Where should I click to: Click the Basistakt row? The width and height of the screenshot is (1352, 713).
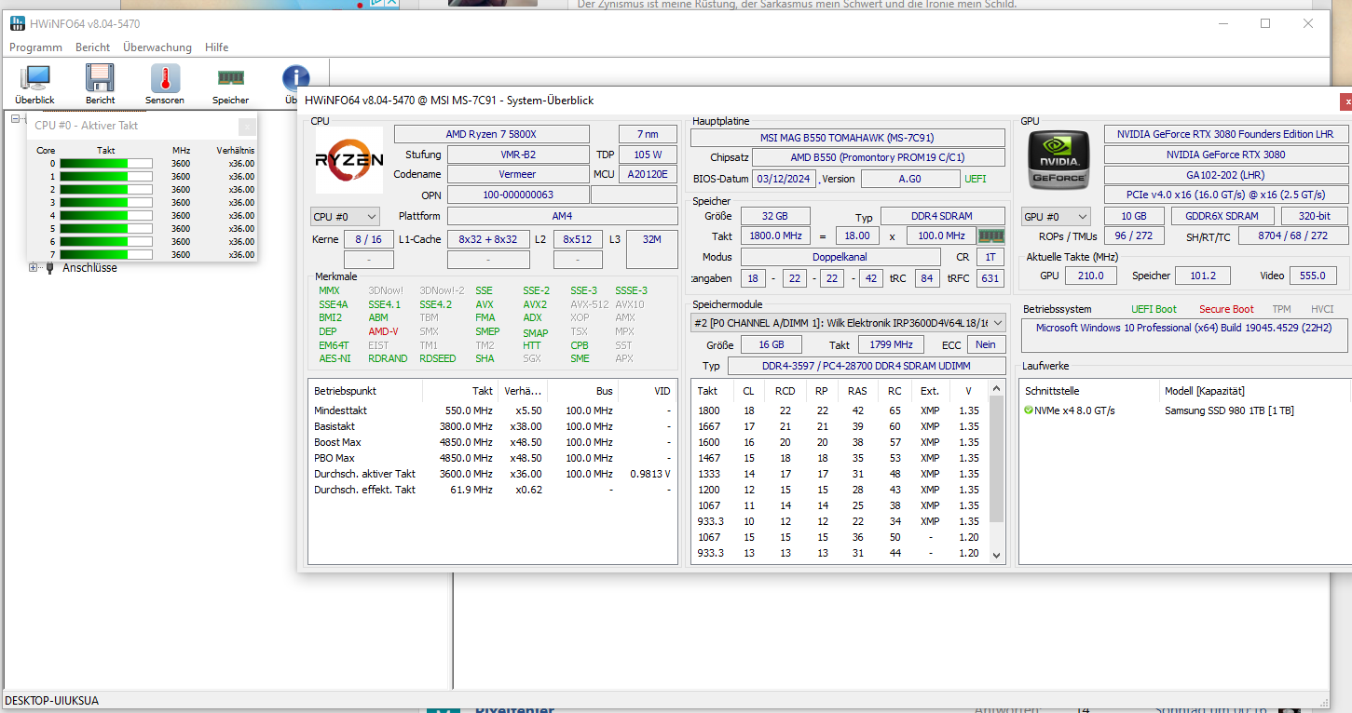492,426
